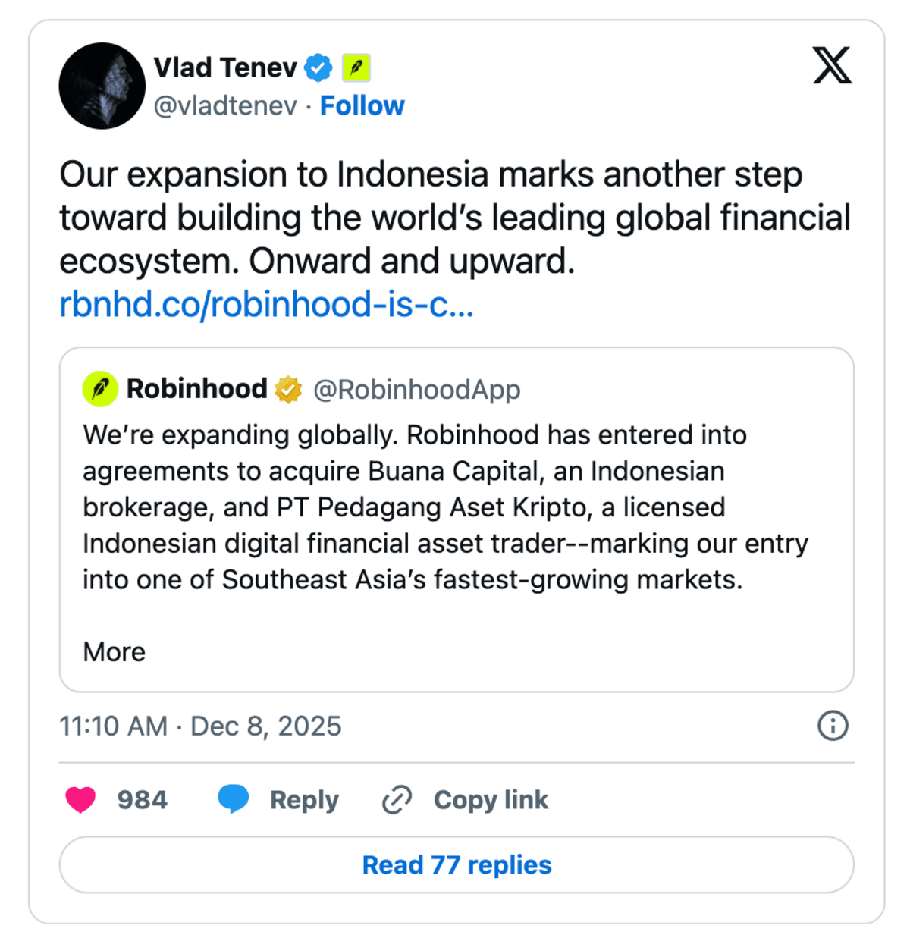Click the blue reply bubble icon
The height and width of the screenshot is (938, 910).
[x=234, y=799]
